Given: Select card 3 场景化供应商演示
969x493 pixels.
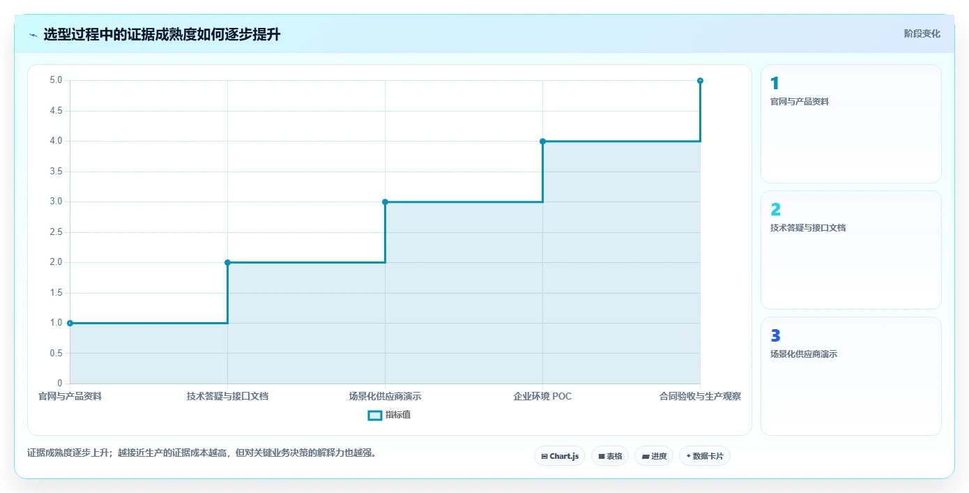Looking at the screenshot, I should [851, 376].
